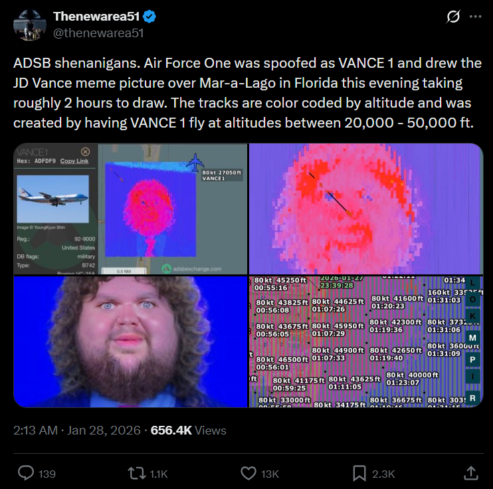Open the curly-haired man meme photo
Image resolution: width=493 pixels, height=489 pixels.
(130, 342)
